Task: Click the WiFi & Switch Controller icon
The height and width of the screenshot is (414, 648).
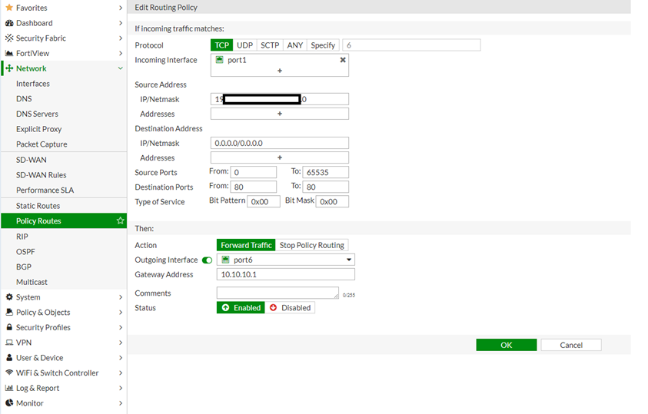Action: coord(9,373)
